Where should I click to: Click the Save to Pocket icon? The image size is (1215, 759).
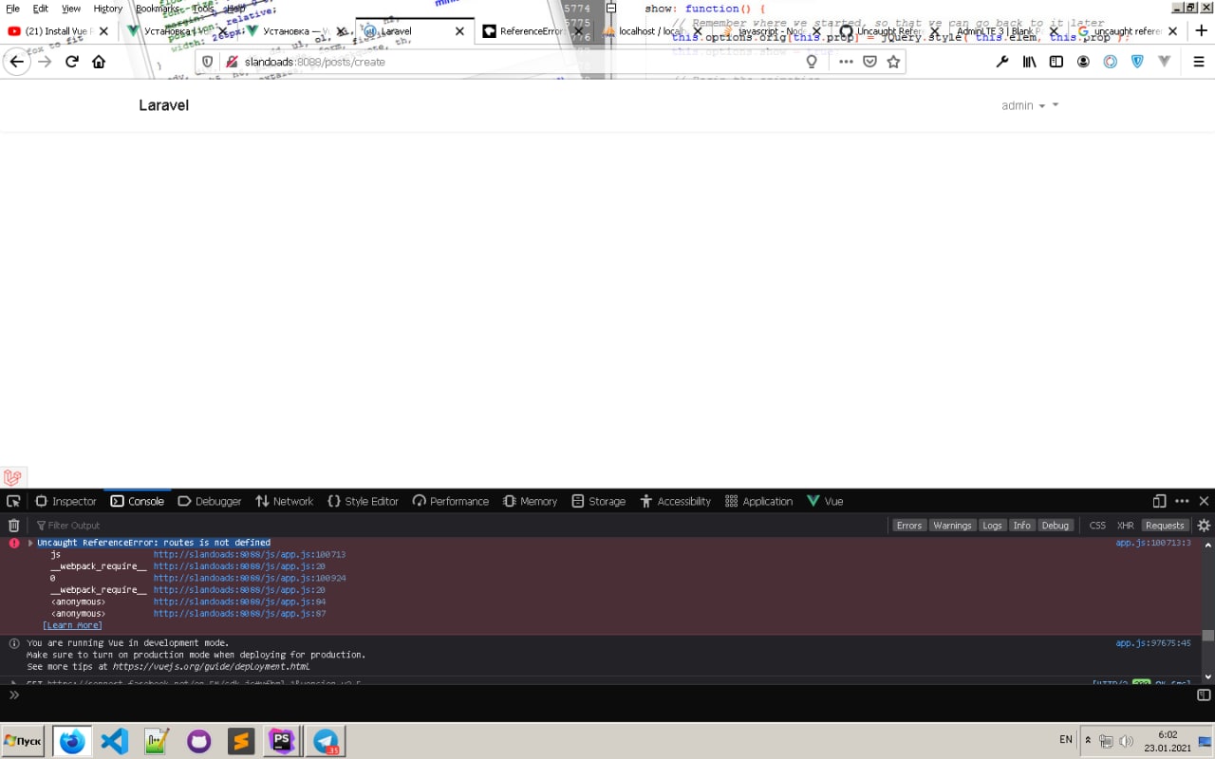[x=870, y=62]
